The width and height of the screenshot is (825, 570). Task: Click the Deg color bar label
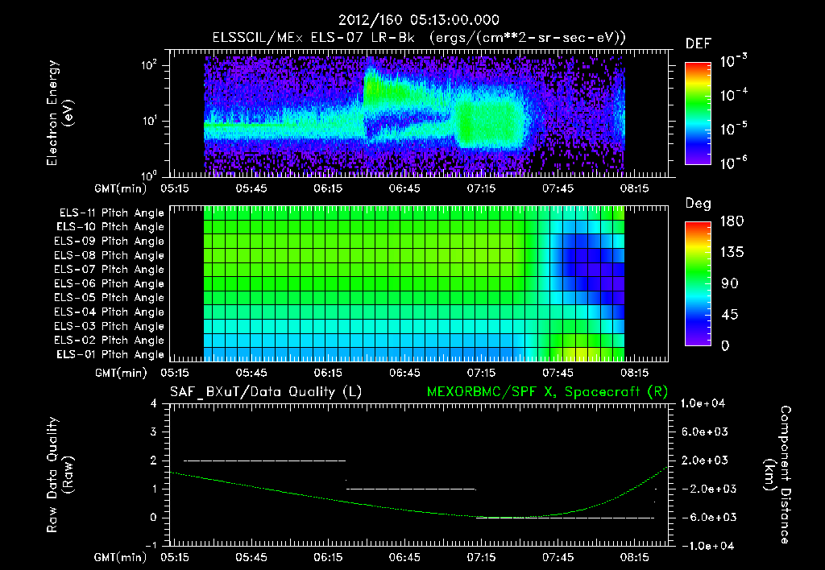(x=699, y=204)
